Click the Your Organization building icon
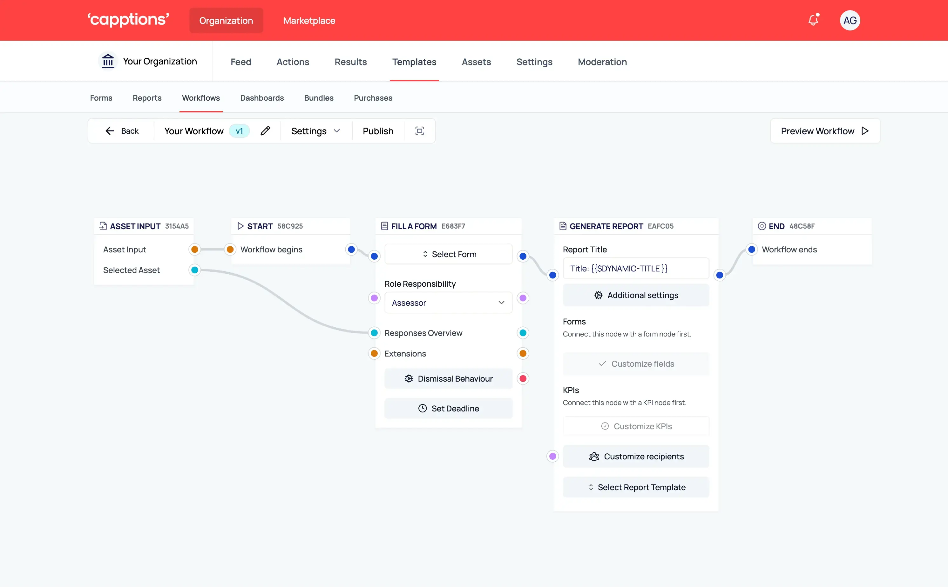The height and width of the screenshot is (587, 948). click(x=108, y=61)
